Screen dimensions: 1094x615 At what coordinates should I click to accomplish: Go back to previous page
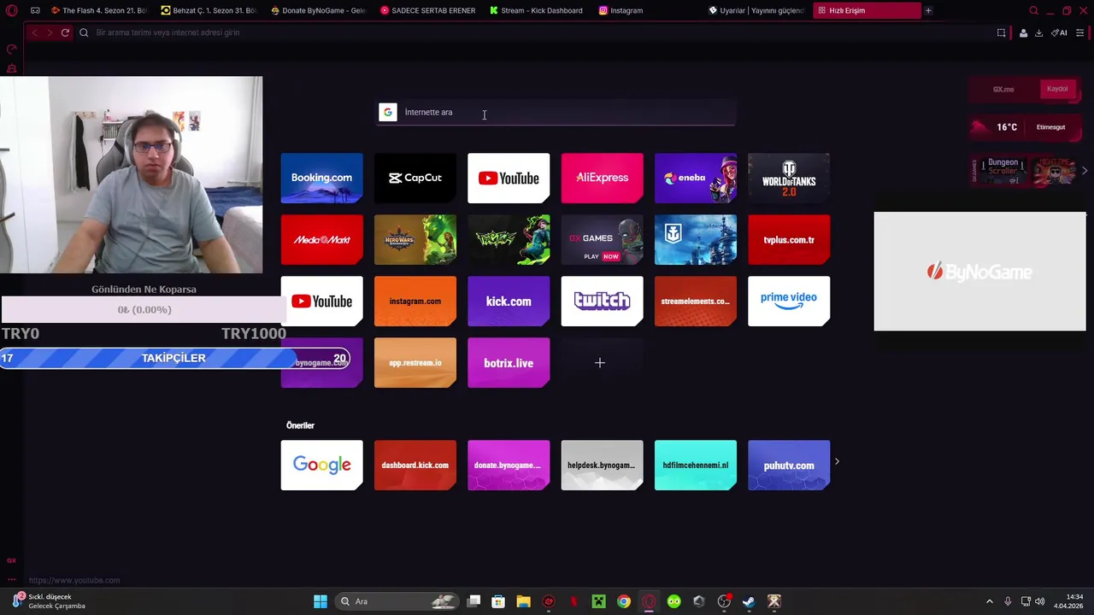tap(34, 32)
